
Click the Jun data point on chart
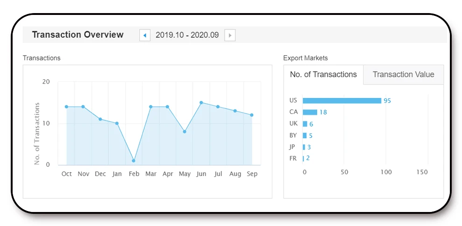(201, 102)
